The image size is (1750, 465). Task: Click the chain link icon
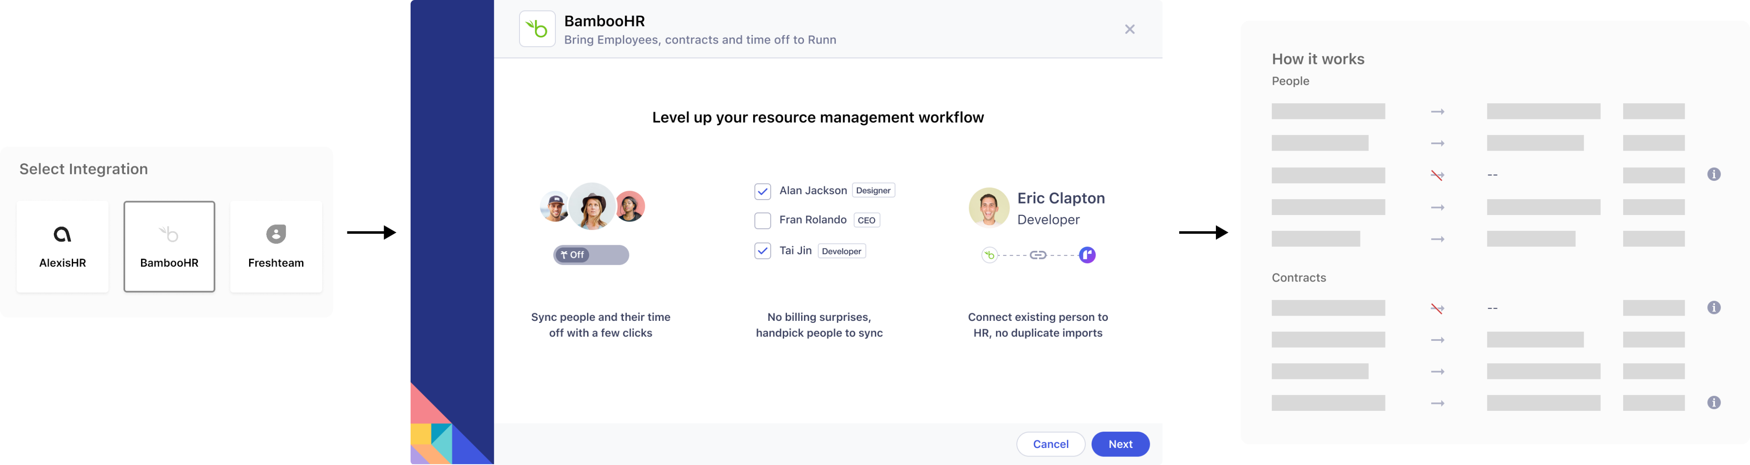1038,255
